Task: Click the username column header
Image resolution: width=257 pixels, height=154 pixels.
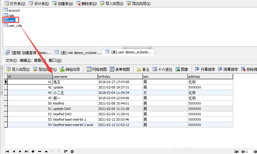Action: [x=75, y=77]
